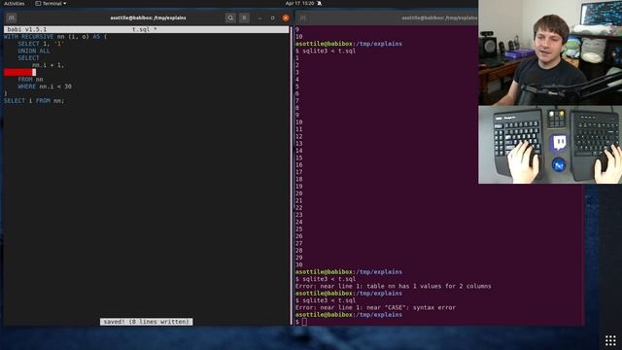Minimize the left terminal window
622x350 pixels.
[x=259, y=17]
